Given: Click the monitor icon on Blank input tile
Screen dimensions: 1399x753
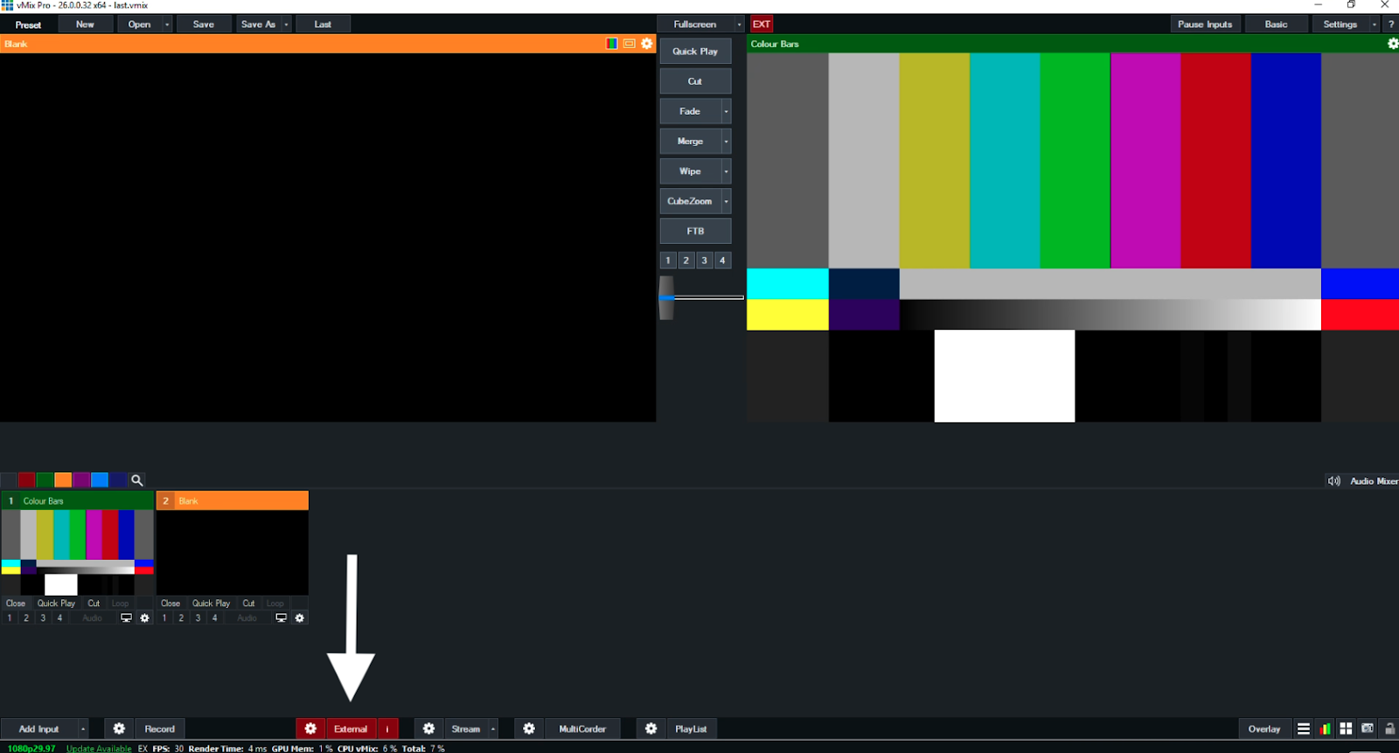Looking at the screenshot, I should [281, 618].
